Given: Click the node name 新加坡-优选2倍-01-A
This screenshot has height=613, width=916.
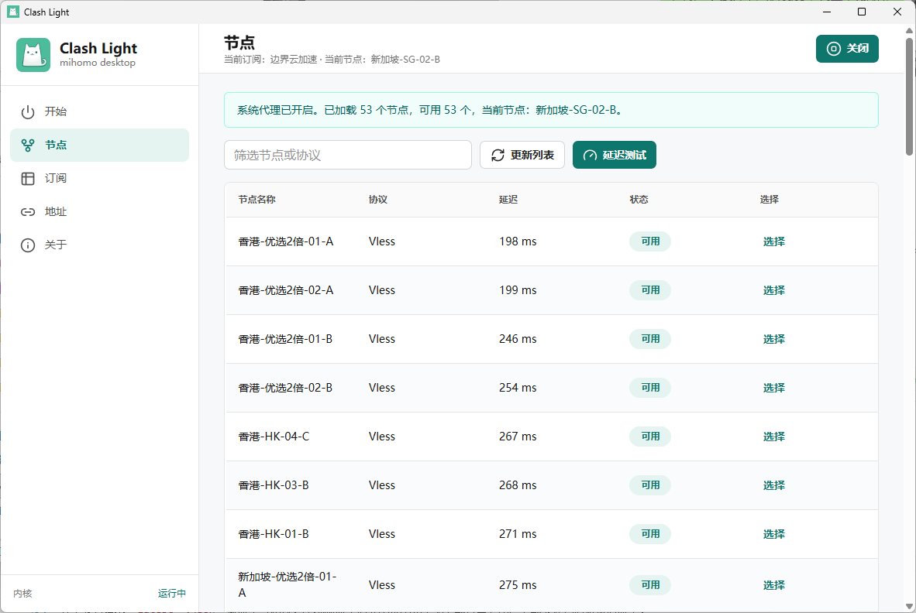Looking at the screenshot, I should pyautogui.click(x=287, y=584).
